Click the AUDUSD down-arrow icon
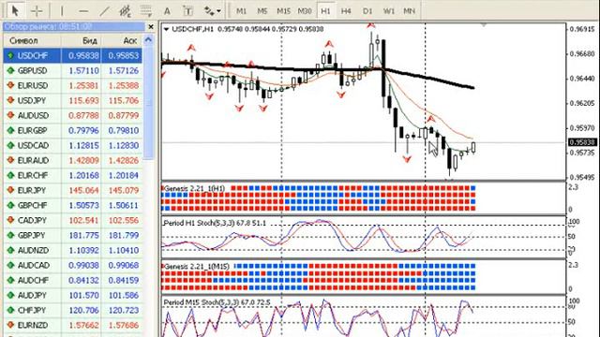The image size is (600, 337). 10,115
